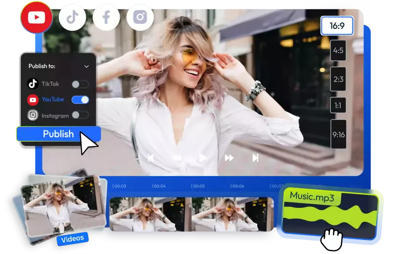The height and width of the screenshot is (254, 406).
Task: Skip to the start of the video
Action: 151,158
